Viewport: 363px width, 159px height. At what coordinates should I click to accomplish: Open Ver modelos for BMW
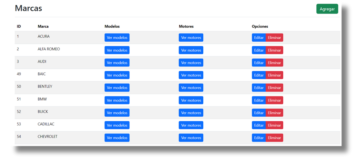coord(117,100)
